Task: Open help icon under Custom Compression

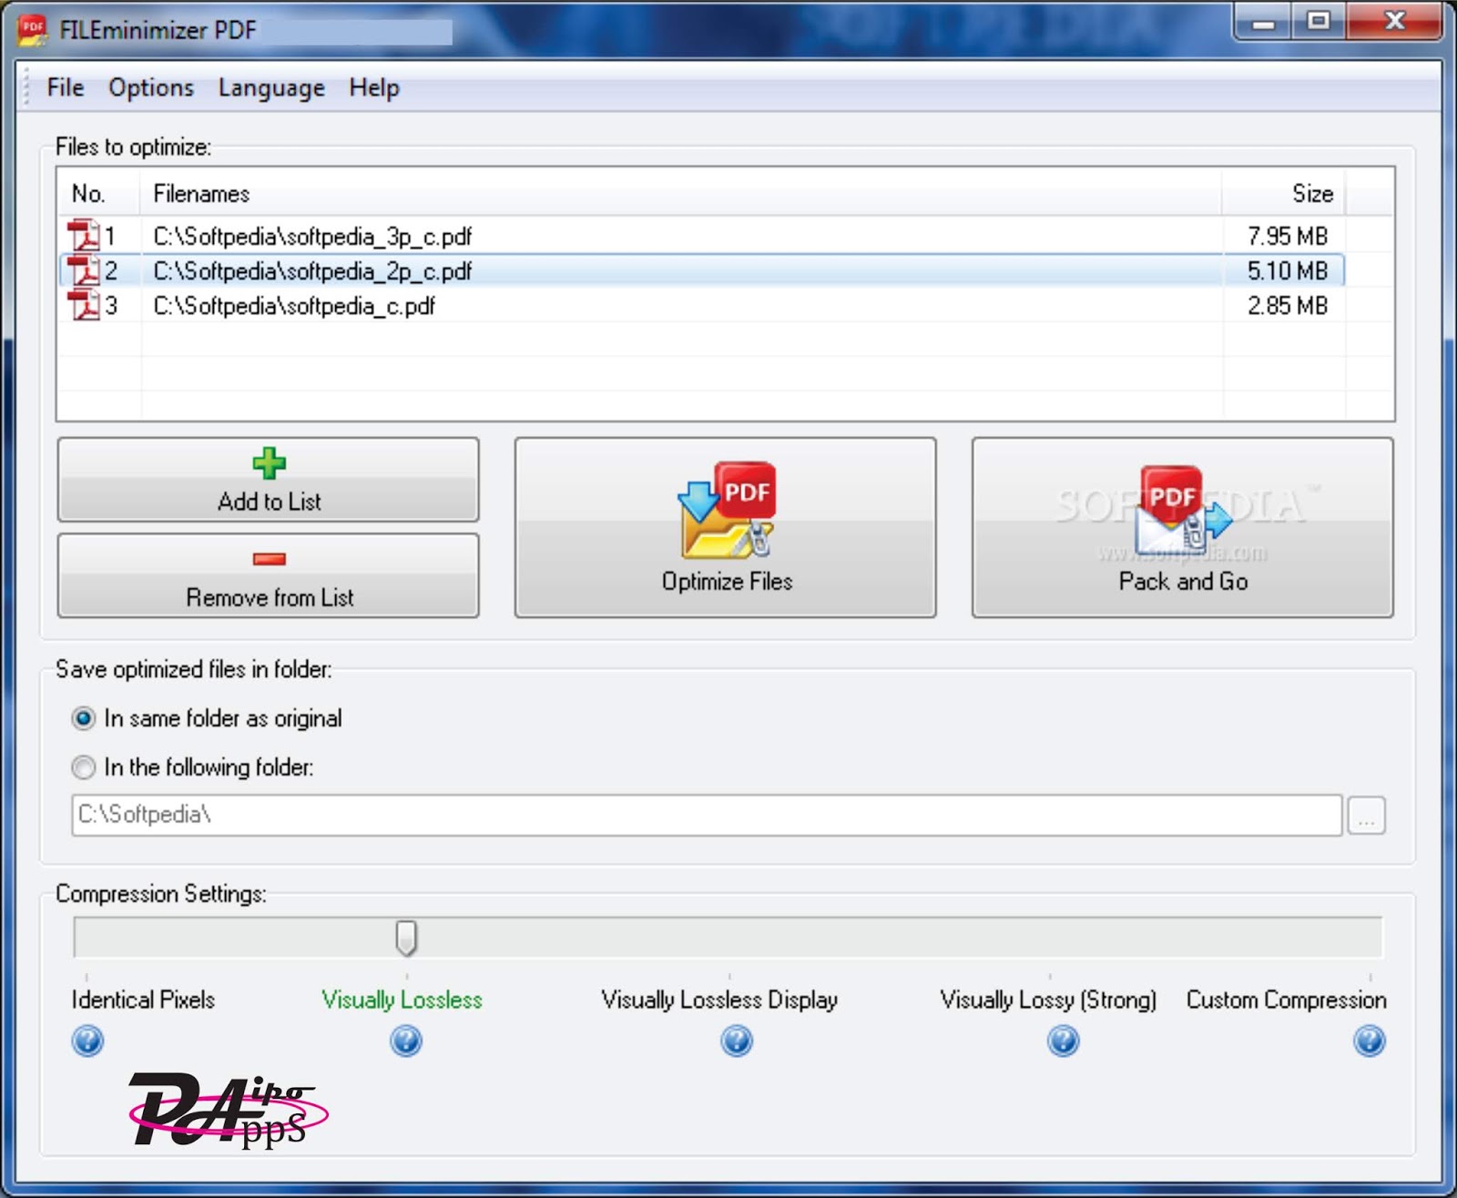Action: pyautogui.click(x=1370, y=1041)
